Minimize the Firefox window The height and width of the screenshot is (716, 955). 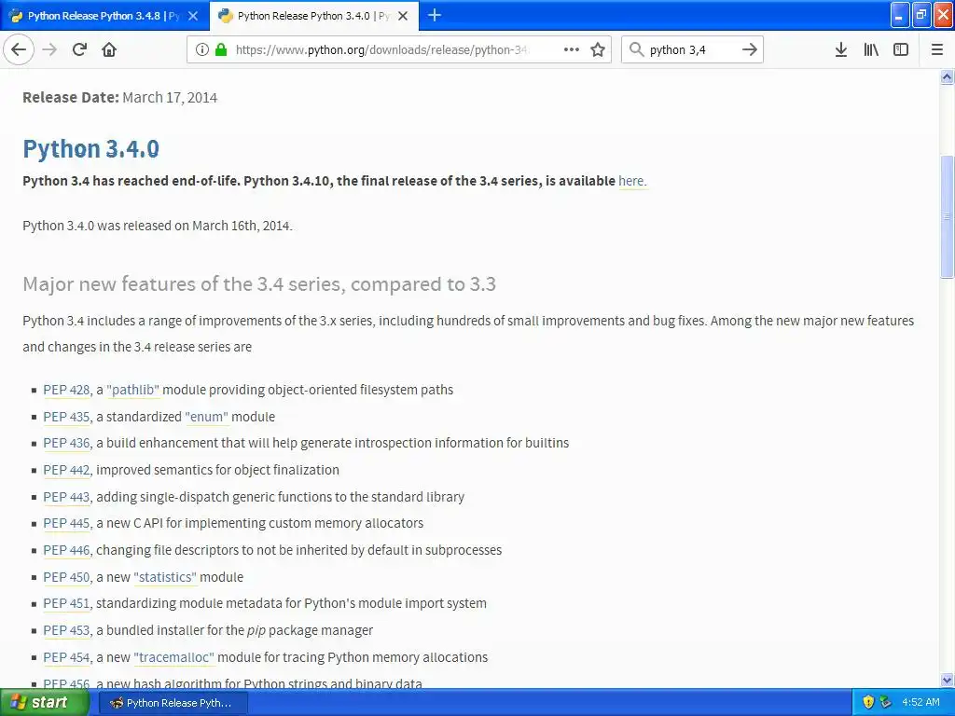point(900,15)
